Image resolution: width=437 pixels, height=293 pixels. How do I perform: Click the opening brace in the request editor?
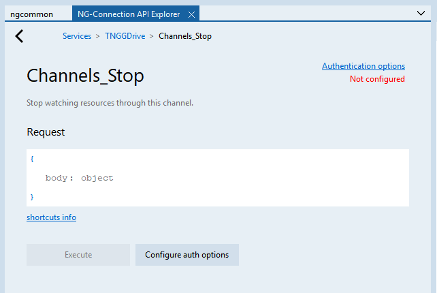tap(32, 159)
